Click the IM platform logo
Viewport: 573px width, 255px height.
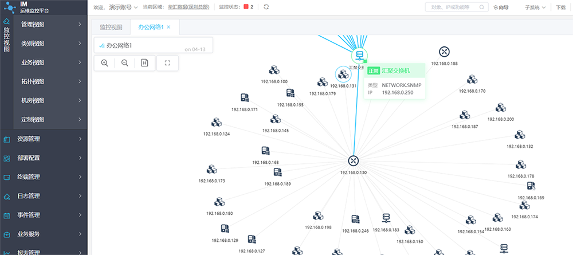point(10,7)
